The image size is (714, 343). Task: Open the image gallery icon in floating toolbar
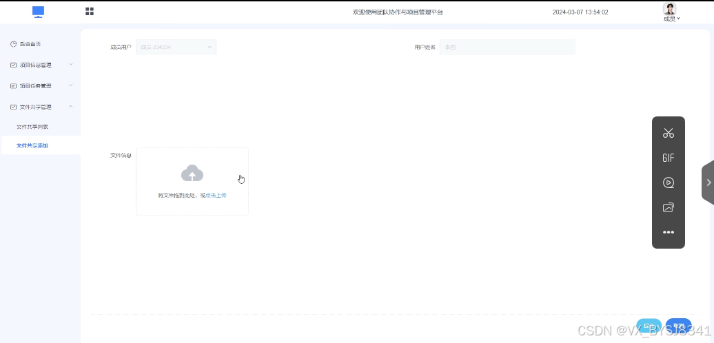[x=668, y=207]
